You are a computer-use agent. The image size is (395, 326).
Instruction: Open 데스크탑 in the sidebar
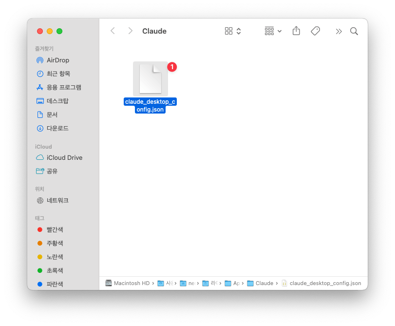click(x=53, y=101)
